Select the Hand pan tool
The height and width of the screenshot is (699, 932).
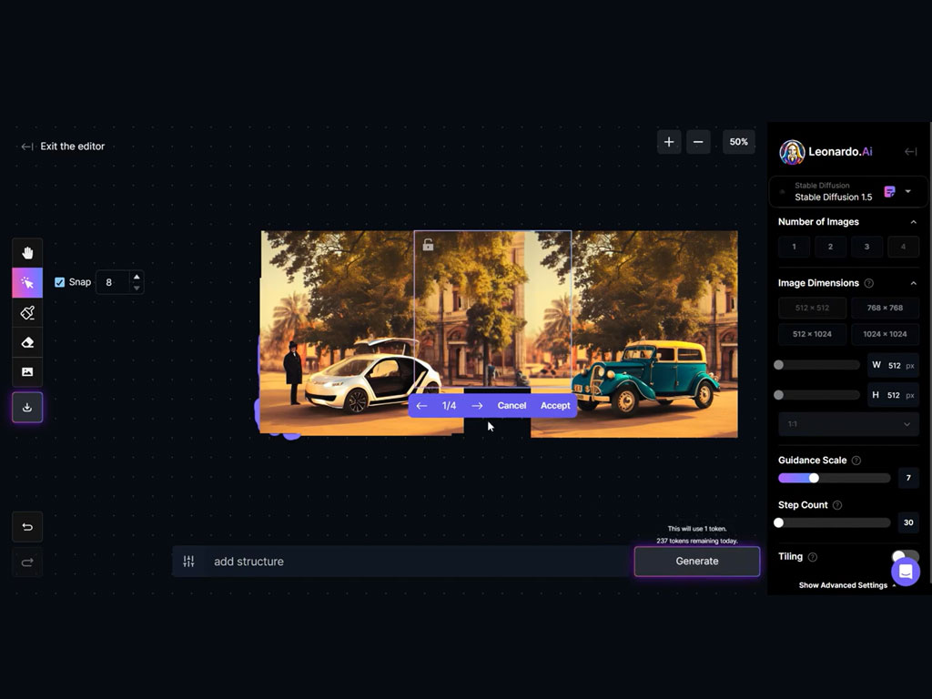27,253
